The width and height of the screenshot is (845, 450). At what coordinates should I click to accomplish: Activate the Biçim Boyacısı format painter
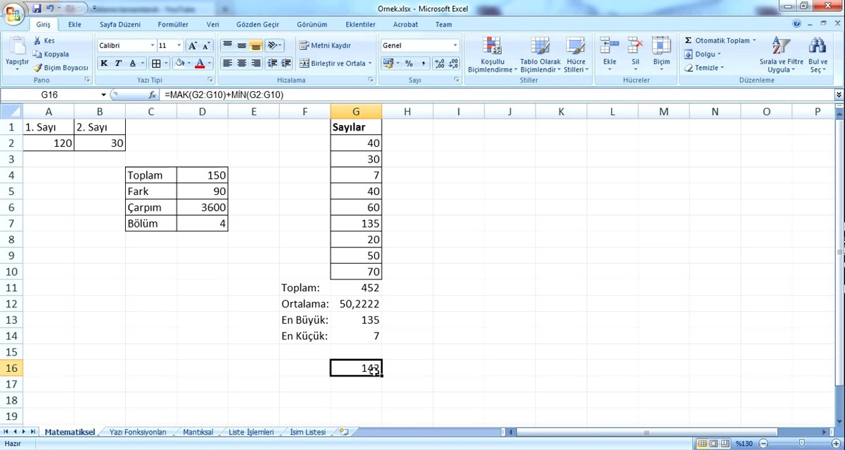tap(61, 67)
